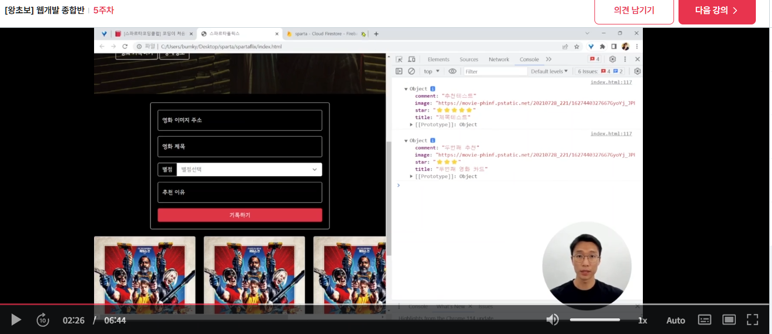Click the share page icon in address bar
Screen dimensions: 772x334
566,47
